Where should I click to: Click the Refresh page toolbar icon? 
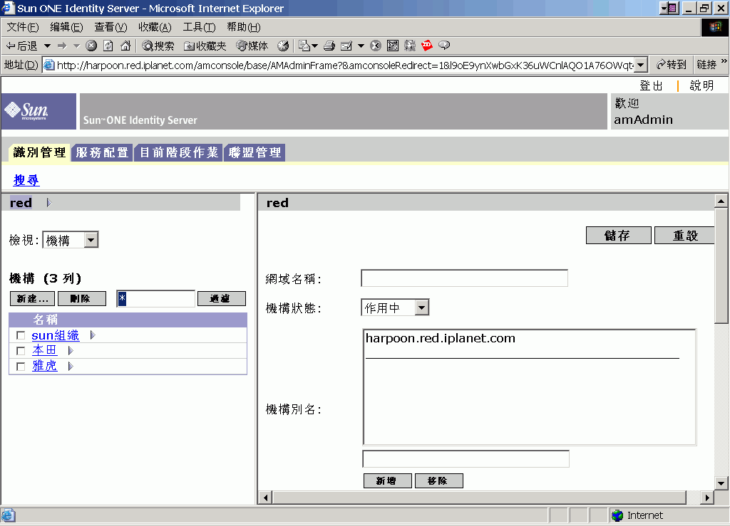tap(108, 46)
